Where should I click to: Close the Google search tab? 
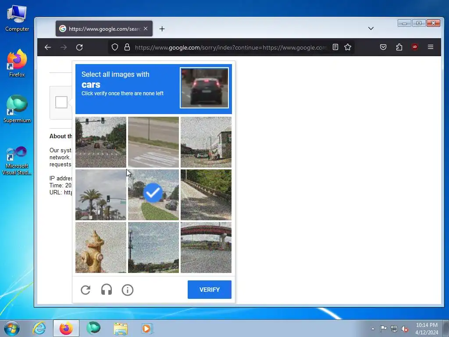146,29
